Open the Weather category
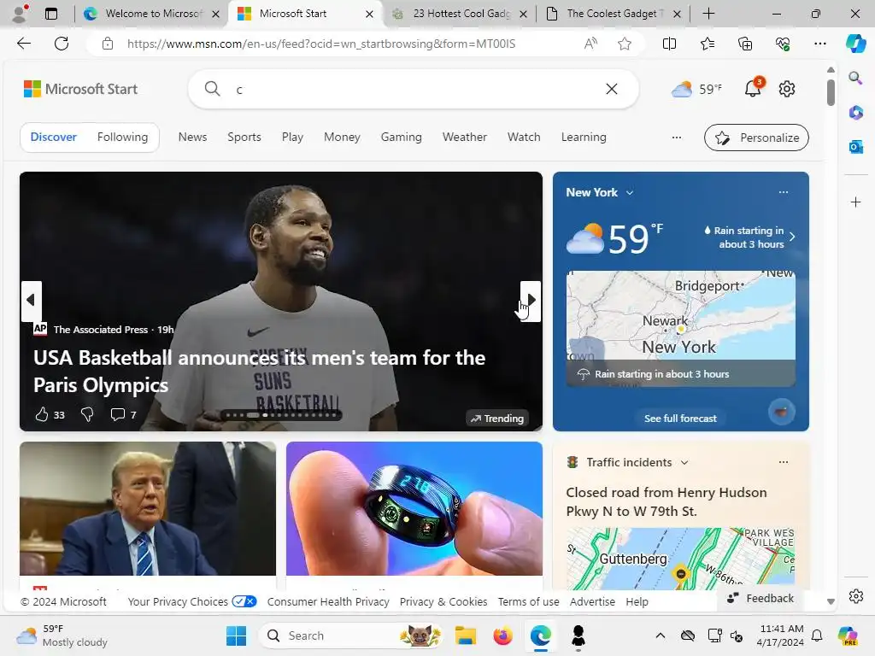 click(465, 138)
